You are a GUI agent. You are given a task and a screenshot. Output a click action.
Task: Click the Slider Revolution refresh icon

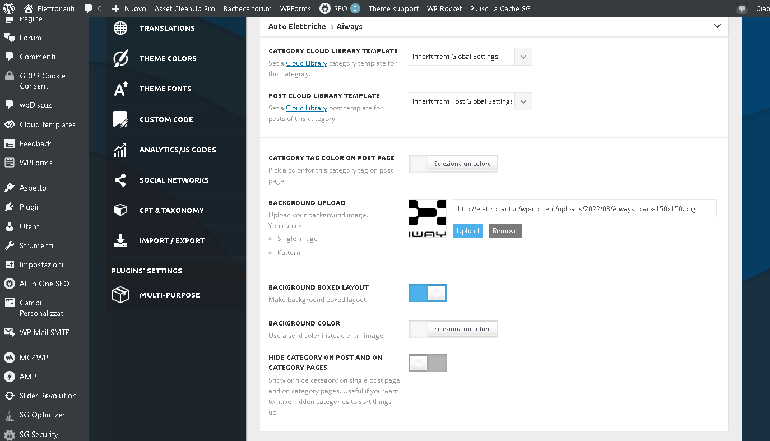pyautogui.click(x=10, y=396)
